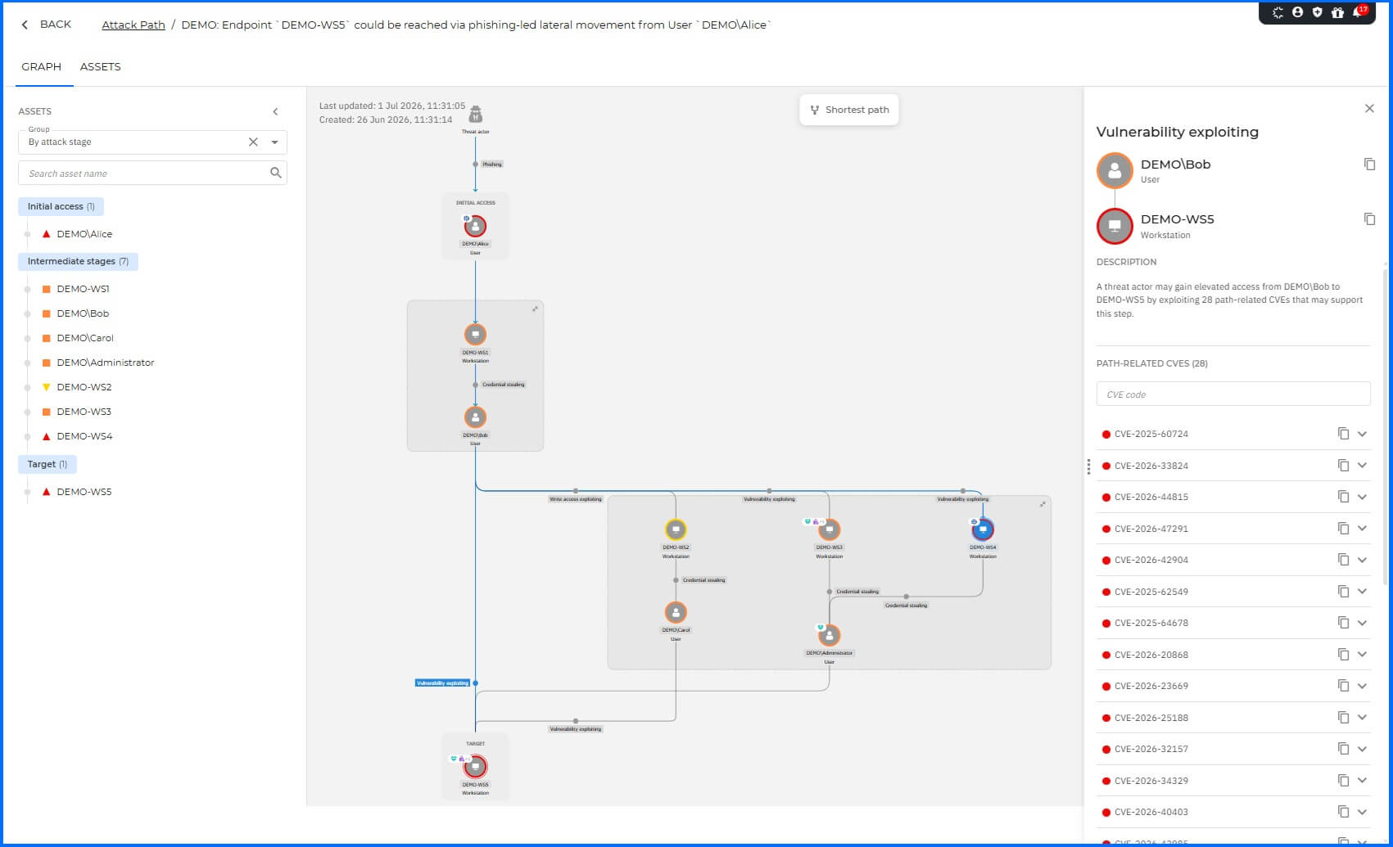Collapse the Assets side panel
This screenshot has height=847, width=1393.
click(x=275, y=111)
